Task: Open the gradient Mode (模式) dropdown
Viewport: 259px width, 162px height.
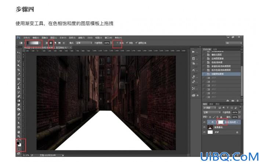Action: pyautogui.click(x=84, y=43)
